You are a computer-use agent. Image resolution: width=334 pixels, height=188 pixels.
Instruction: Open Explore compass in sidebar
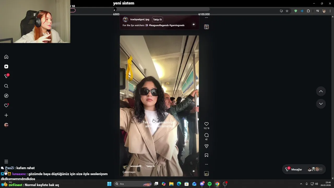(x=6, y=96)
